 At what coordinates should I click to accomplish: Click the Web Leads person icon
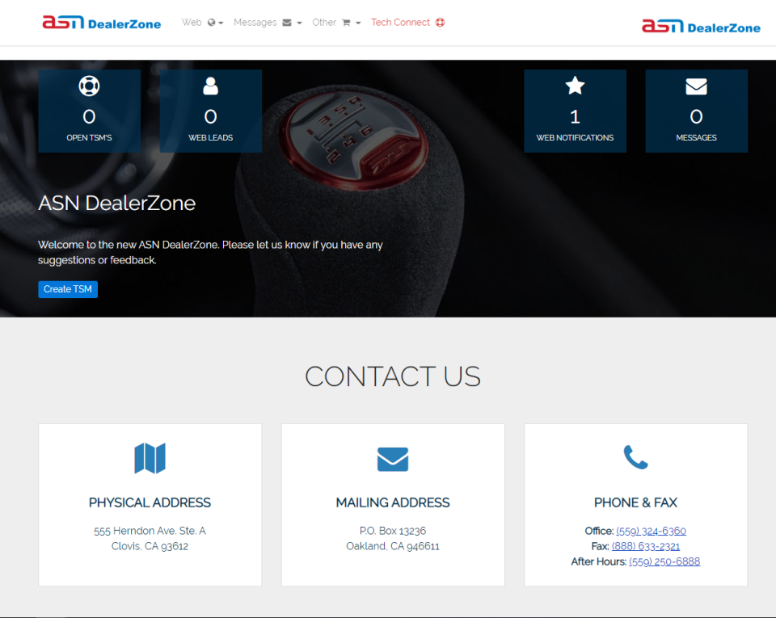(x=210, y=86)
